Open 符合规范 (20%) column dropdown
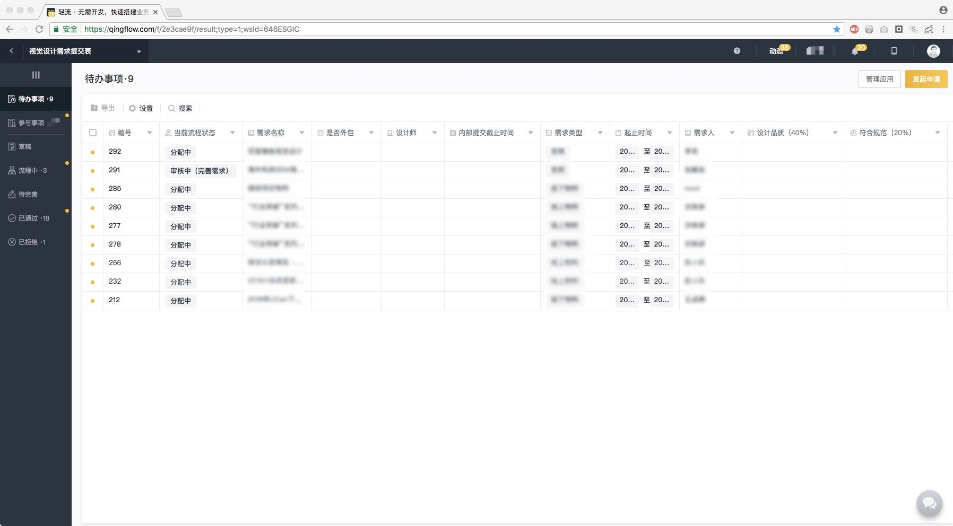953x526 pixels. point(938,133)
